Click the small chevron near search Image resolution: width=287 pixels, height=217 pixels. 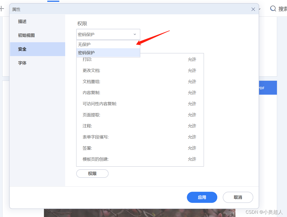pos(260,9)
